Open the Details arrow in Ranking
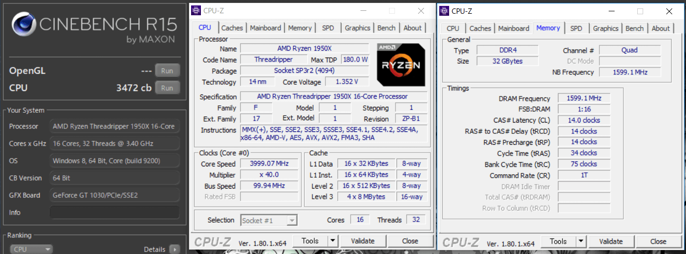The height and width of the screenshot is (254, 686). [174, 250]
